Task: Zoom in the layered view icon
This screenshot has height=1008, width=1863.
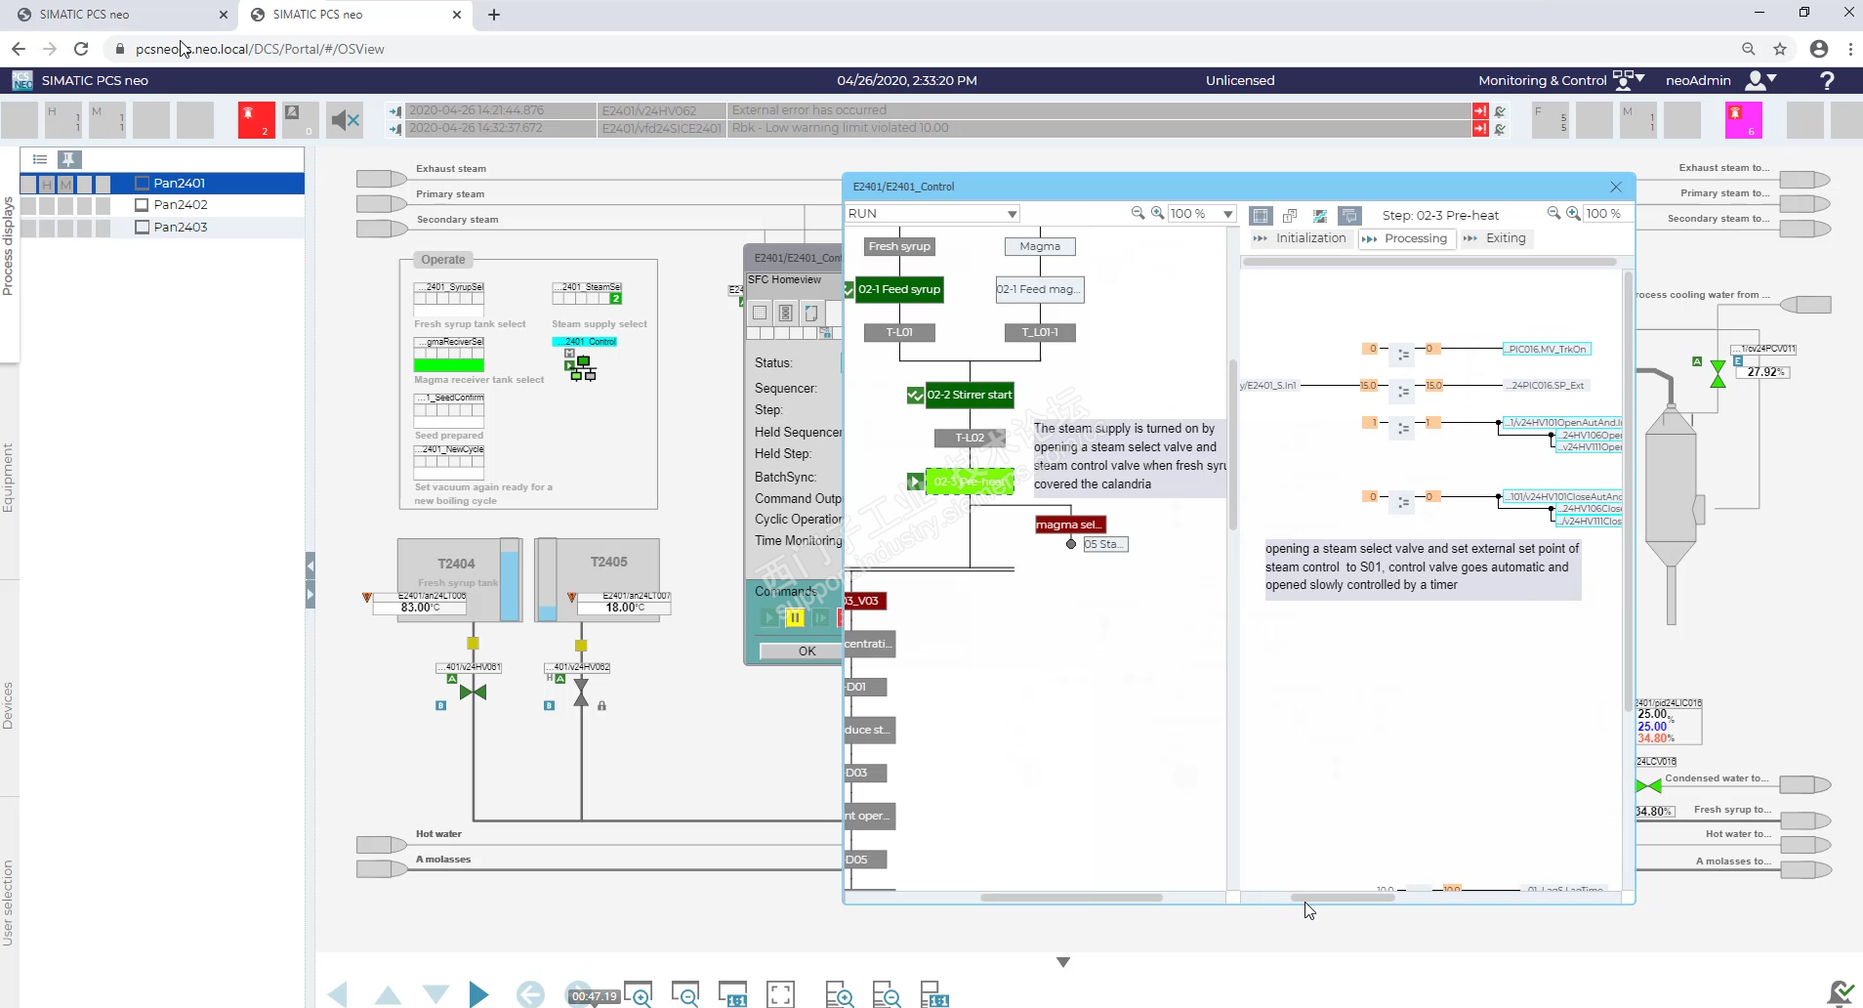Action: pyautogui.click(x=840, y=994)
